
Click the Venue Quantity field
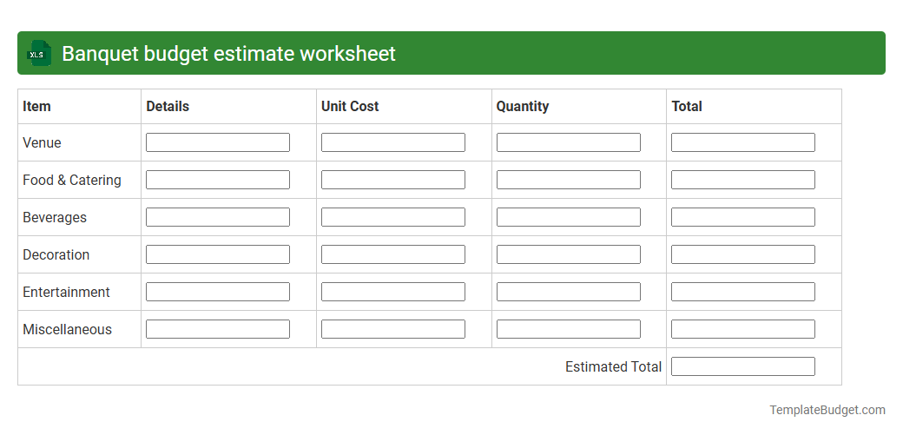coord(569,142)
